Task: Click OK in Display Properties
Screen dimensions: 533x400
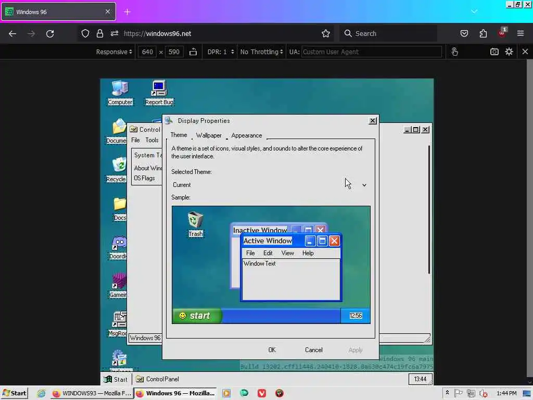Action: (272, 350)
